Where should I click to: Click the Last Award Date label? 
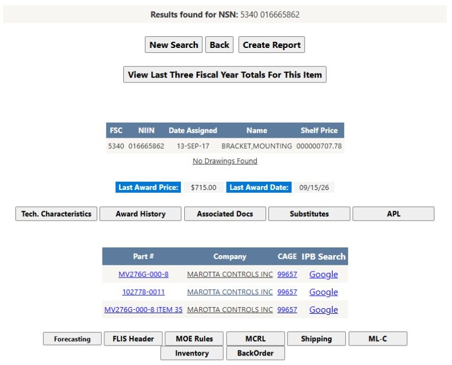[x=259, y=187]
